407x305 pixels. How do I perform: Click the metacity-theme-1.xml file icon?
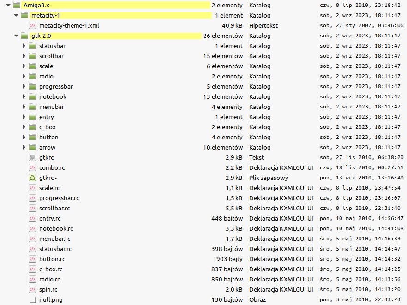coord(32,25)
